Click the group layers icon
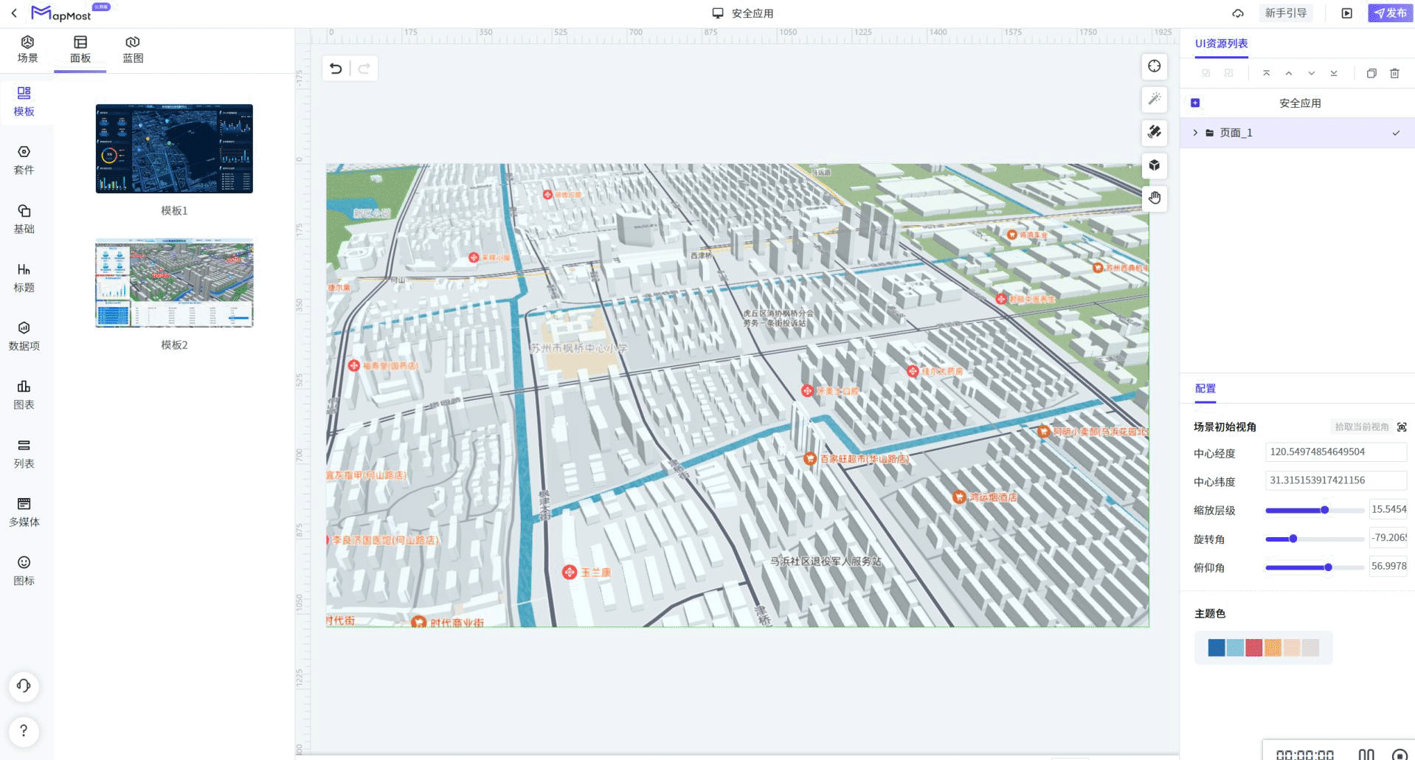The width and height of the screenshot is (1415, 760). (x=1206, y=73)
